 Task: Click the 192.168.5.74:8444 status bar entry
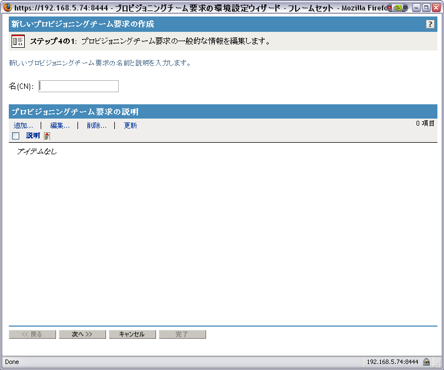coord(392,362)
